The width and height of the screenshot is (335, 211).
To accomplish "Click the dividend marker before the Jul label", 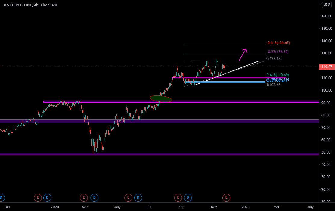I will point(138,198).
